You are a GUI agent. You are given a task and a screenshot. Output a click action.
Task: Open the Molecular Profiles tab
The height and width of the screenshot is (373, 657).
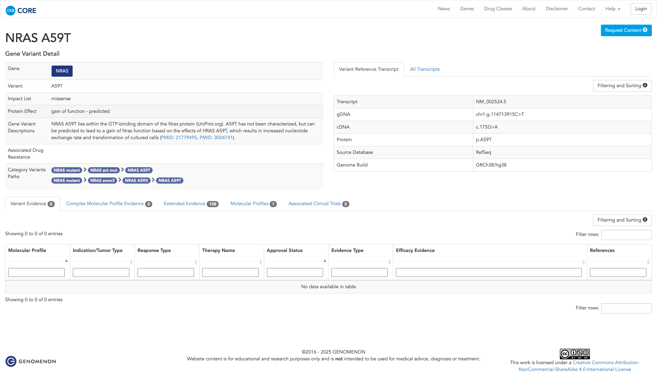click(253, 204)
